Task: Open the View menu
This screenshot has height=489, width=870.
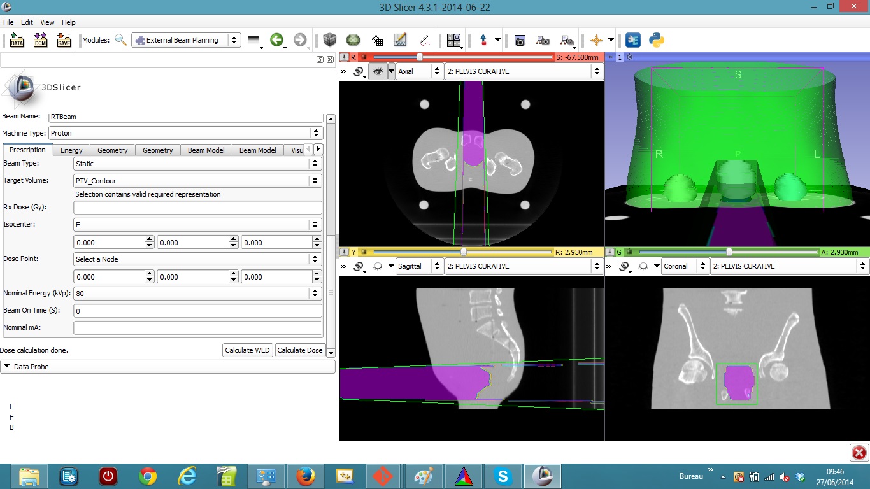Action: (x=47, y=22)
